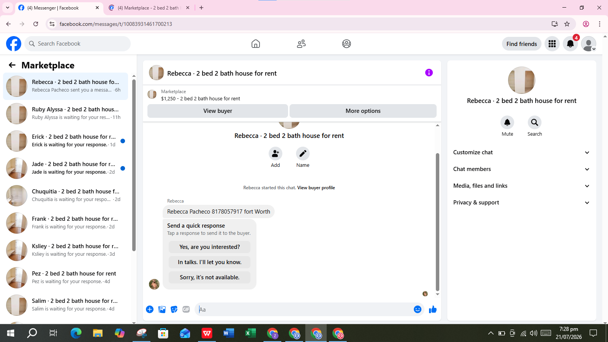Viewport: 608px width, 342px height.
Task: Expand the Customize chat section
Action: pyautogui.click(x=521, y=152)
